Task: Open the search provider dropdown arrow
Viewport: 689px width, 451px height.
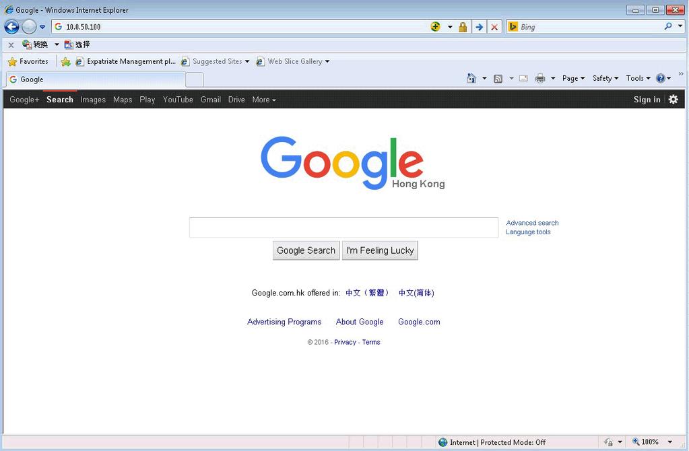Action: (680, 26)
